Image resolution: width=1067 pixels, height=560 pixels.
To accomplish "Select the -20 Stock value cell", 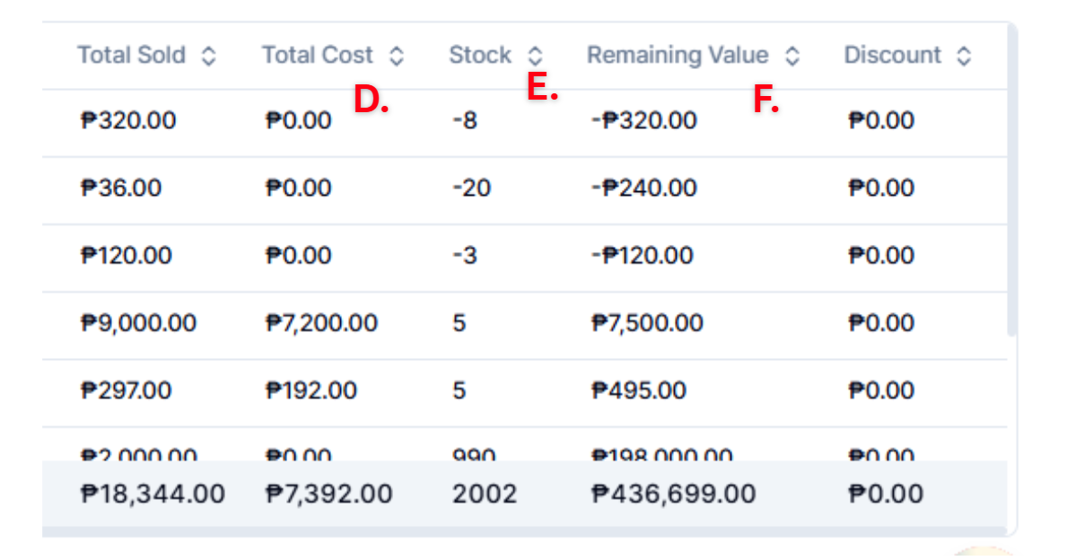I will [471, 188].
